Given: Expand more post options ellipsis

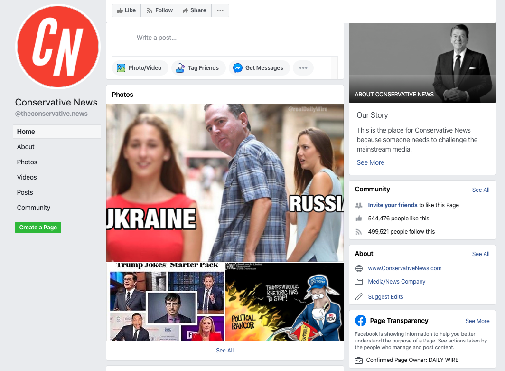Looking at the screenshot, I should coord(303,68).
